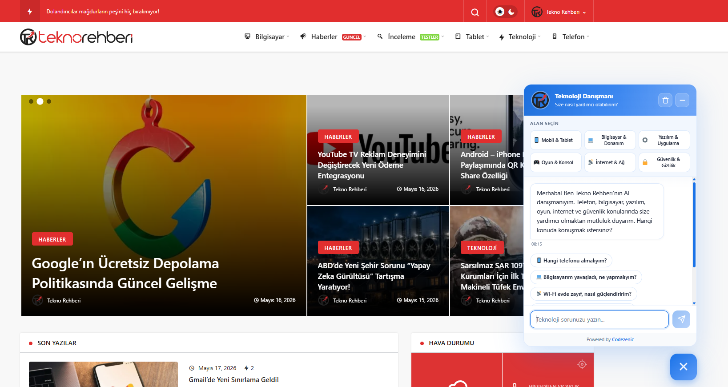Select the Güvenlik & Gizlilik area
This screenshot has width=728, height=387.
(664, 162)
